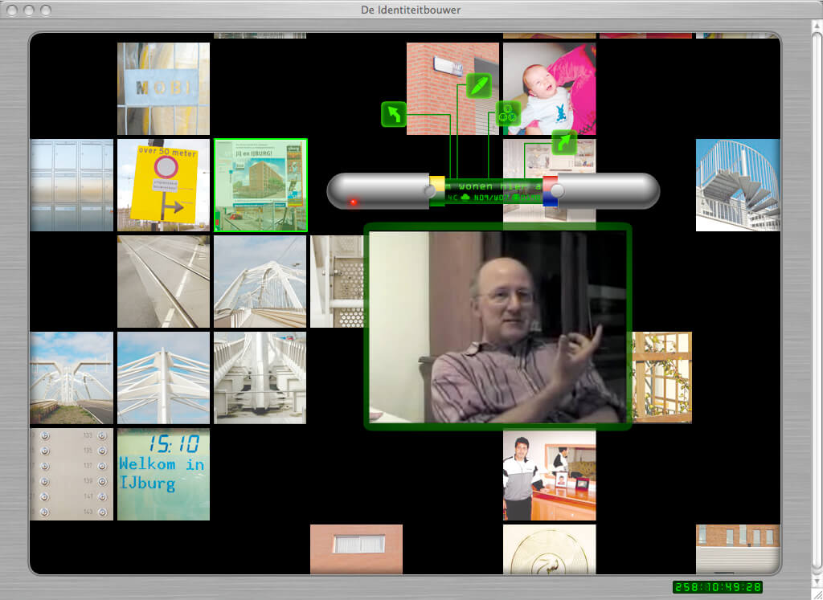The image size is (823, 600).
Task: Click the green up-right arrow icon
Action: click(564, 143)
